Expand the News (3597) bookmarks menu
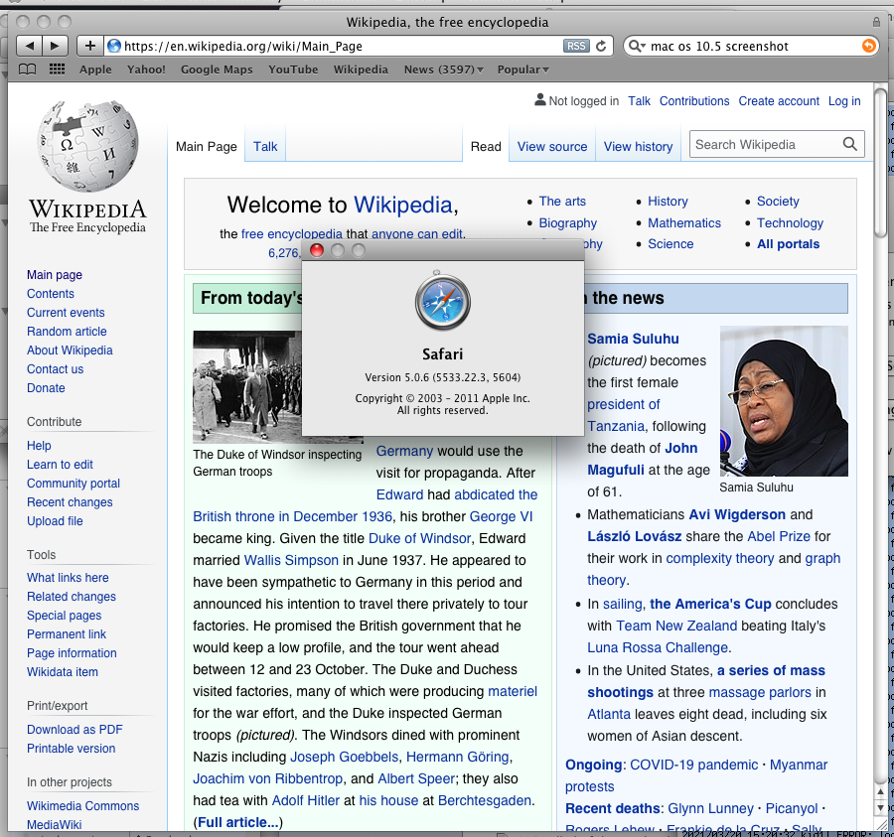The image size is (894, 837). point(444,70)
